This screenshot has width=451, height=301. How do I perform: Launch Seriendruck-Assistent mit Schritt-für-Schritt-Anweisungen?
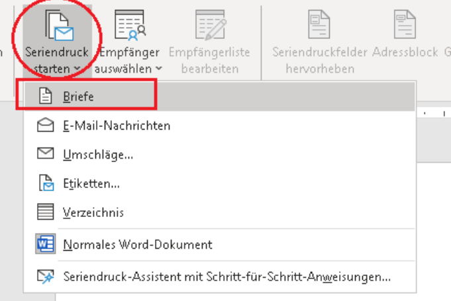point(220,277)
